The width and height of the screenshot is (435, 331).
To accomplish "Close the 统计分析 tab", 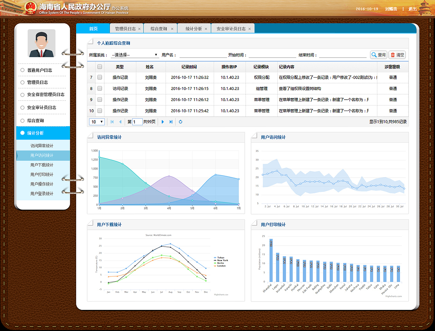I will (x=206, y=29).
